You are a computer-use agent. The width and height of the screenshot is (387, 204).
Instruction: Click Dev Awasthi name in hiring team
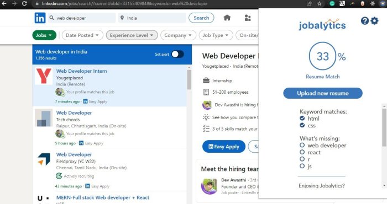(234, 180)
